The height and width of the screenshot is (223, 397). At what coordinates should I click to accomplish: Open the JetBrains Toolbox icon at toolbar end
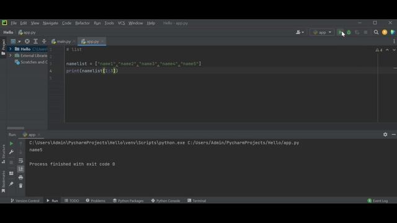coord(393,32)
